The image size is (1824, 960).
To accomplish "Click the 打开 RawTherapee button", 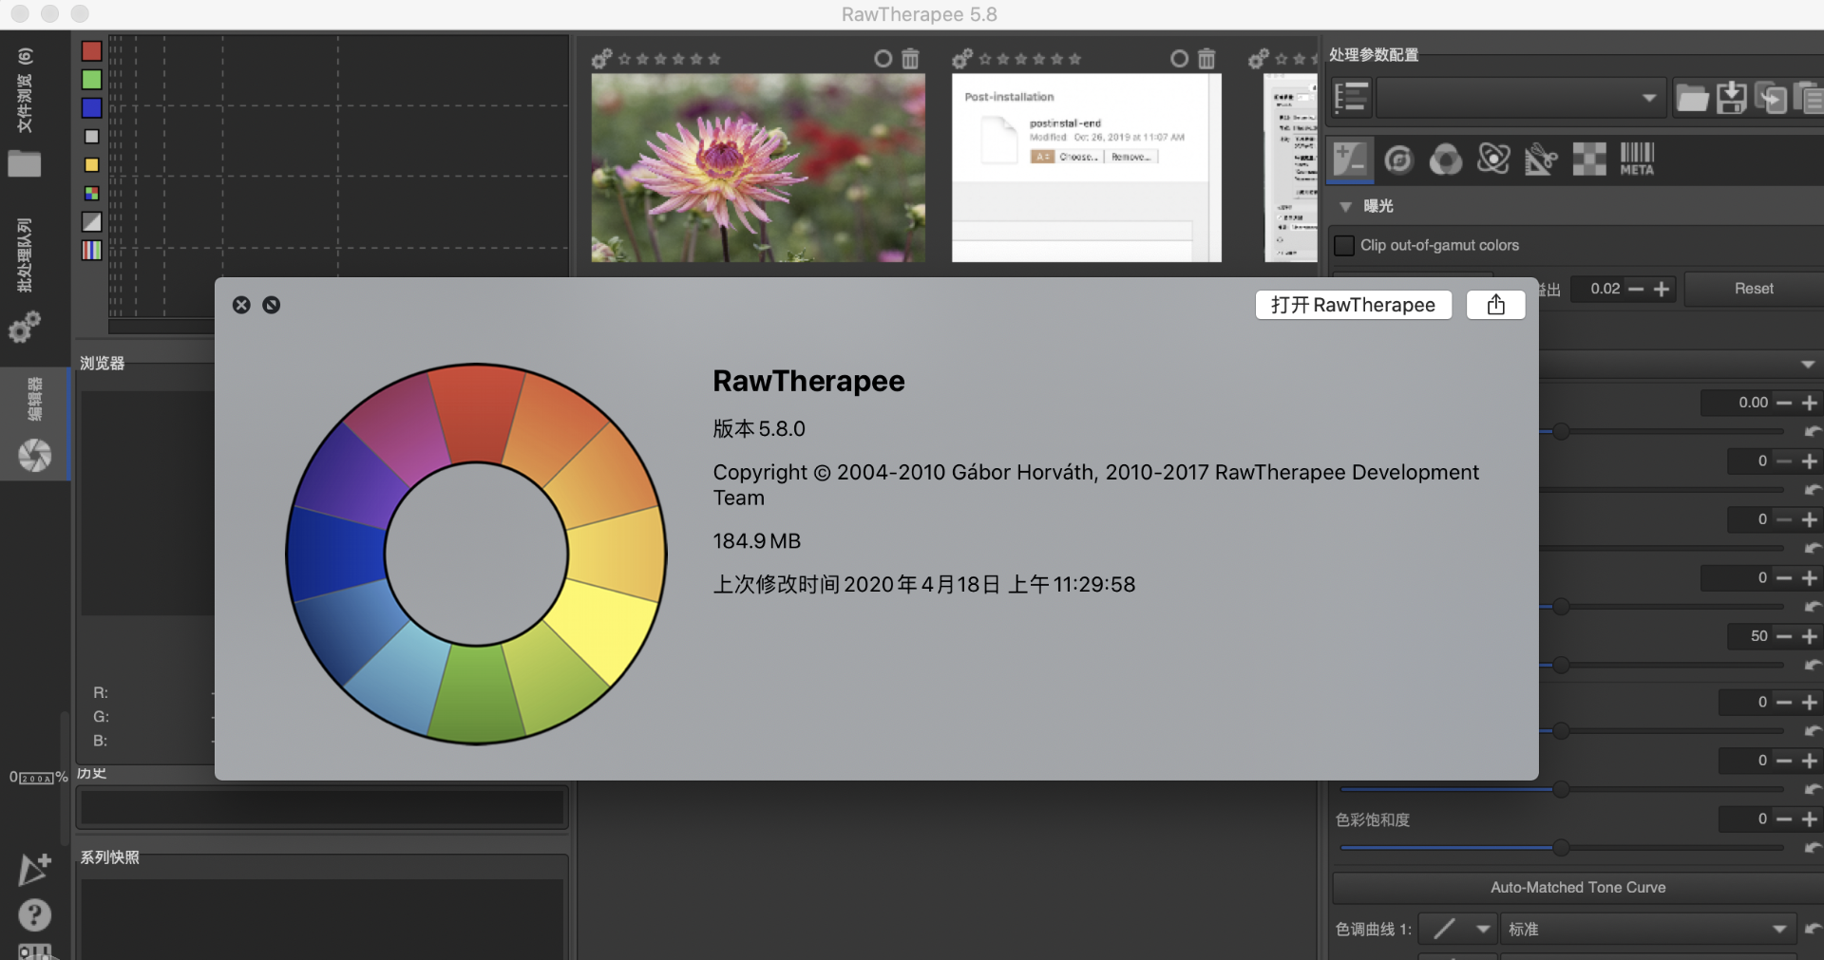I will point(1353,305).
